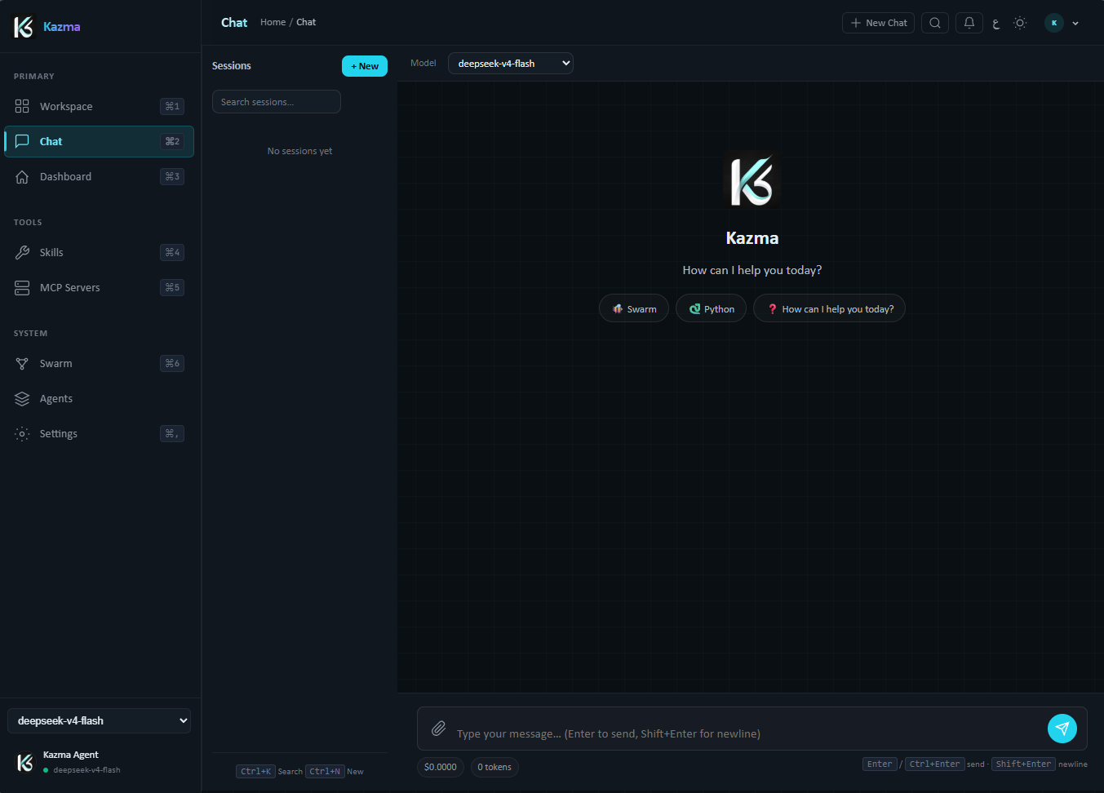Create session with + New button
This screenshot has height=793, width=1104.
365,66
